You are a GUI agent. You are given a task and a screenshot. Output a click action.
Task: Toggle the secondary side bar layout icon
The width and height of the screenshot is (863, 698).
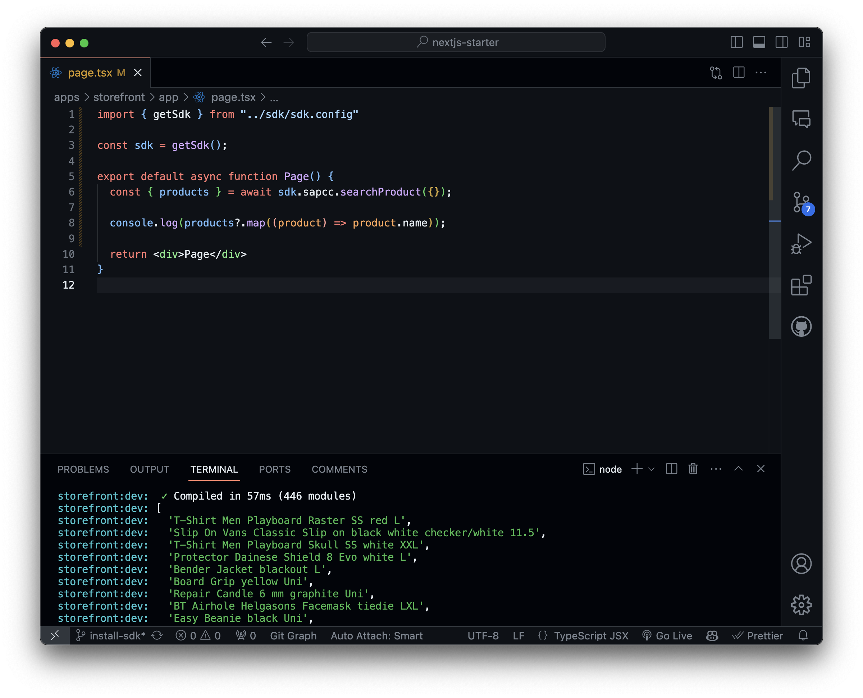(x=781, y=42)
